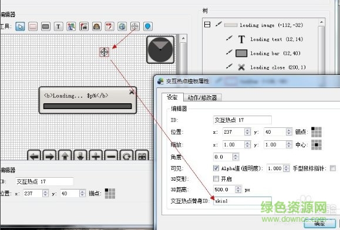Click pencil icon beside loading bar
This screenshot has height=230, width=340.
tap(229, 52)
